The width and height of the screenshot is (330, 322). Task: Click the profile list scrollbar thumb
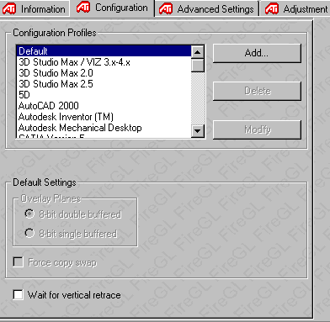coord(198,66)
